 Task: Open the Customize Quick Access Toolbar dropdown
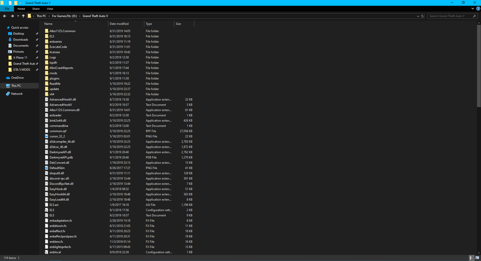coord(21,3)
